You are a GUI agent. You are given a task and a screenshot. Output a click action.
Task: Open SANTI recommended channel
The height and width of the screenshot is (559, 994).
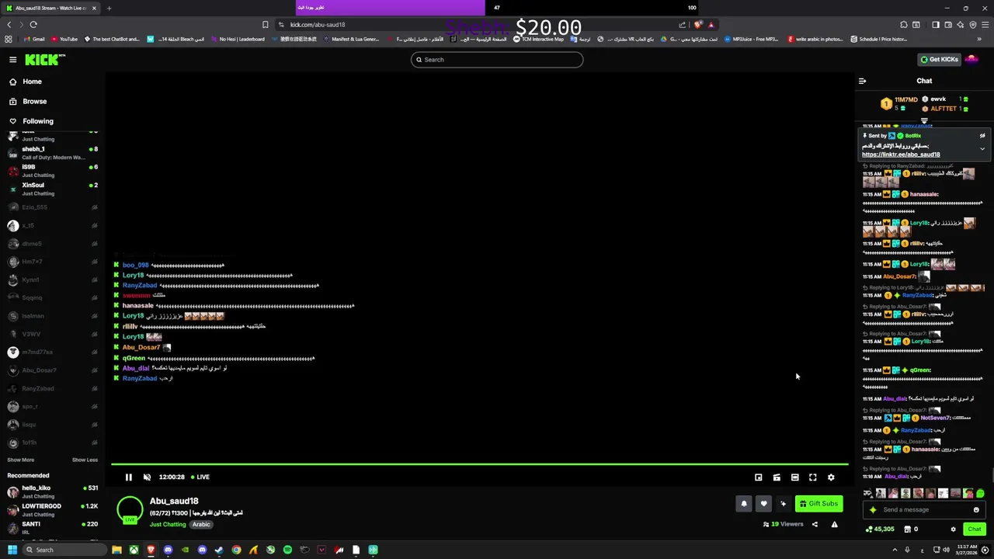click(52, 527)
